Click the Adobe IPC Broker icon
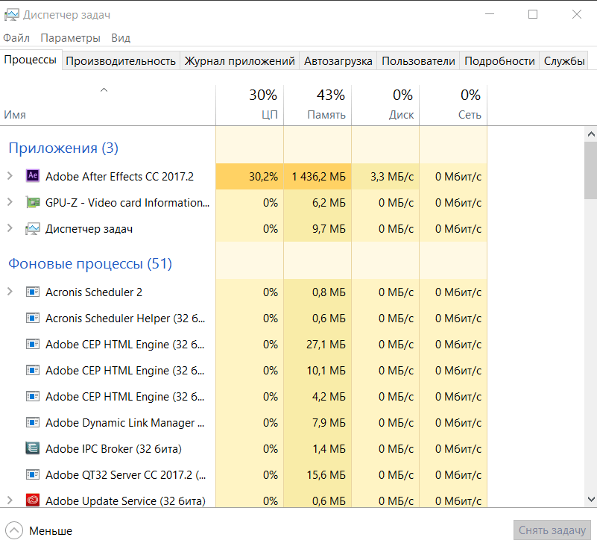The width and height of the screenshot is (597, 546). point(33,448)
